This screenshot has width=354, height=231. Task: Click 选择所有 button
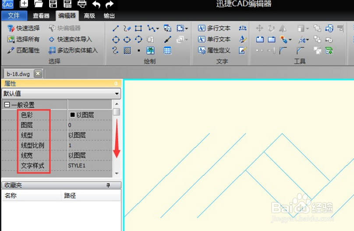[23, 39]
